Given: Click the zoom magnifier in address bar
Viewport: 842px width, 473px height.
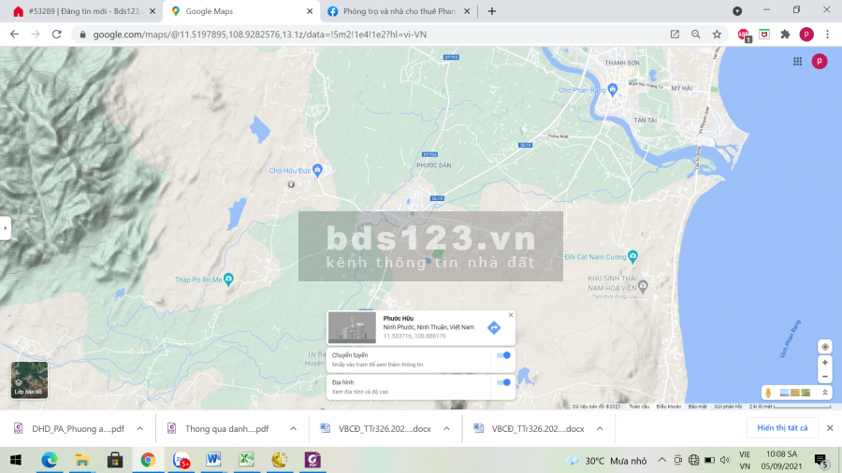Looking at the screenshot, I should [x=696, y=35].
